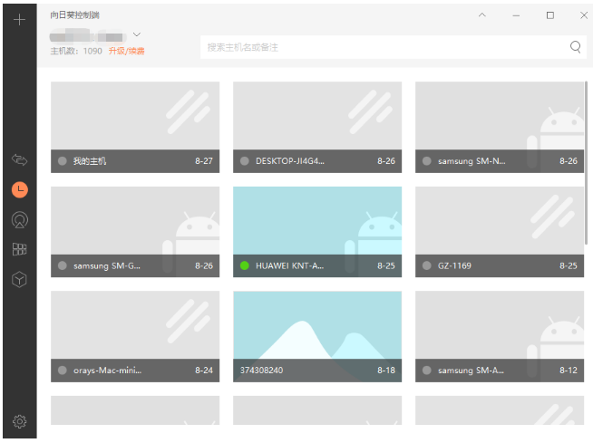The height and width of the screenshot is (443, 593).
Task: Open settings gear at sidebar bottom
Action: [20, 421]
